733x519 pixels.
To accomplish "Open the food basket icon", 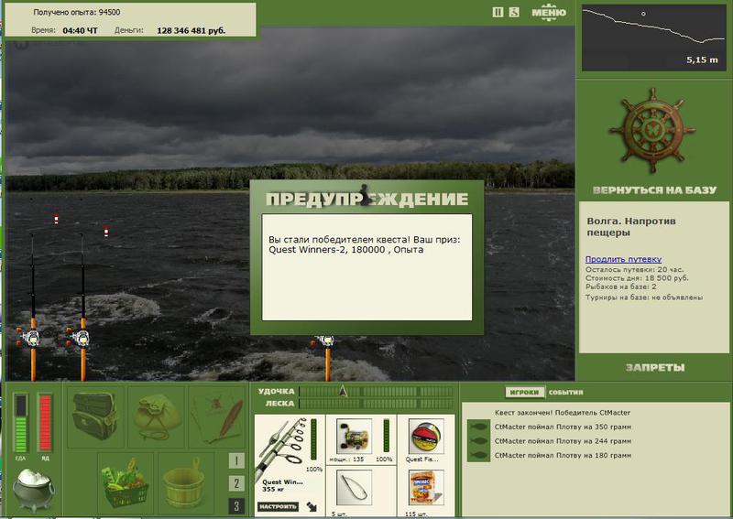I will click(126, 482).
